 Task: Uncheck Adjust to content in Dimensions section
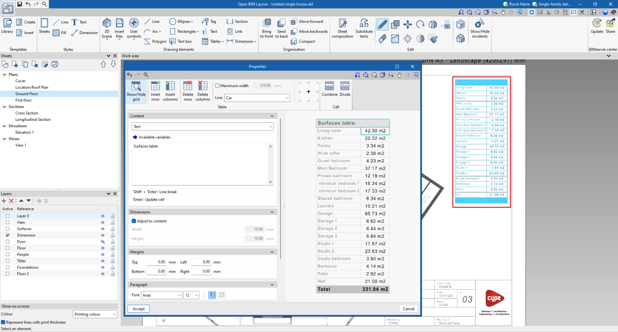click(134, 221)
